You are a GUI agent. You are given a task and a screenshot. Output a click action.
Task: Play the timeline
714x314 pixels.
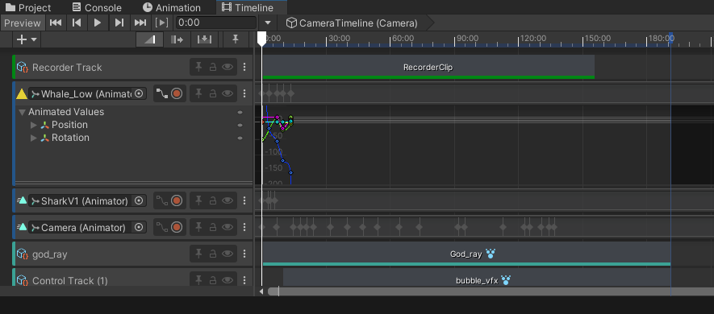coord(98,23)
